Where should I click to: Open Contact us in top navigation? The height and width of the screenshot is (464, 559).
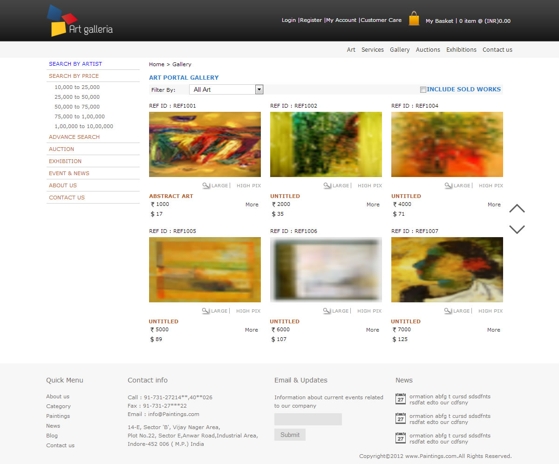pos(498,49)
